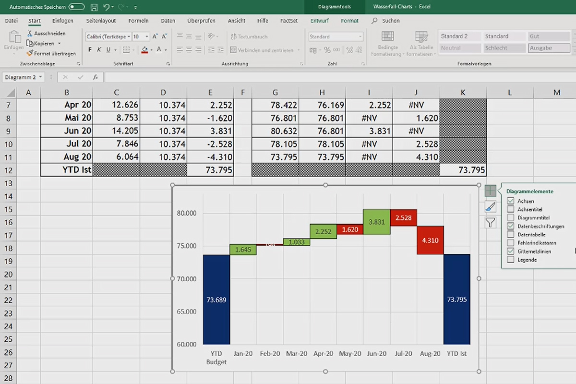Apply percent format with the Prozent icon
The image size is (576, 384).
point(327,49)
